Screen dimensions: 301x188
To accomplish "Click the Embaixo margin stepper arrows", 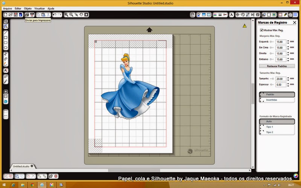I will 288,59.
